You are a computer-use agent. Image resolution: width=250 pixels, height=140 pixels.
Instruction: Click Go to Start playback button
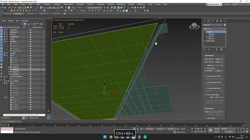coord(192,129)
